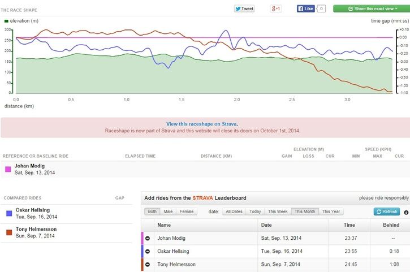Screen dimensions: 410x272
Task: Refresh the Strava leaderboard
Action: pyautogui.click(x=387, y=211)
